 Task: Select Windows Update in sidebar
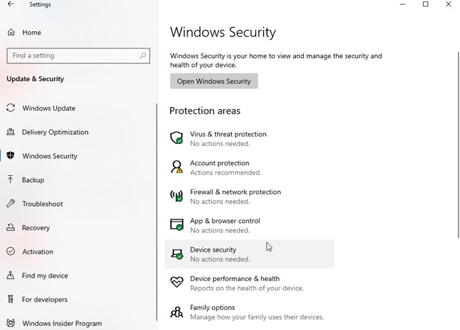coord(49,108)
